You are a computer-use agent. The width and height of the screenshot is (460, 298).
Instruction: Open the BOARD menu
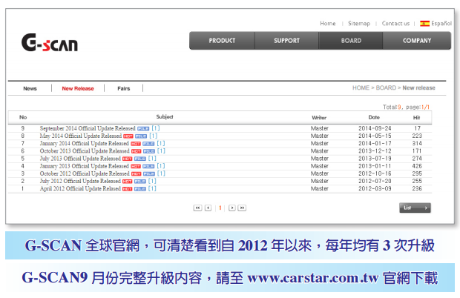click(351, 41)
